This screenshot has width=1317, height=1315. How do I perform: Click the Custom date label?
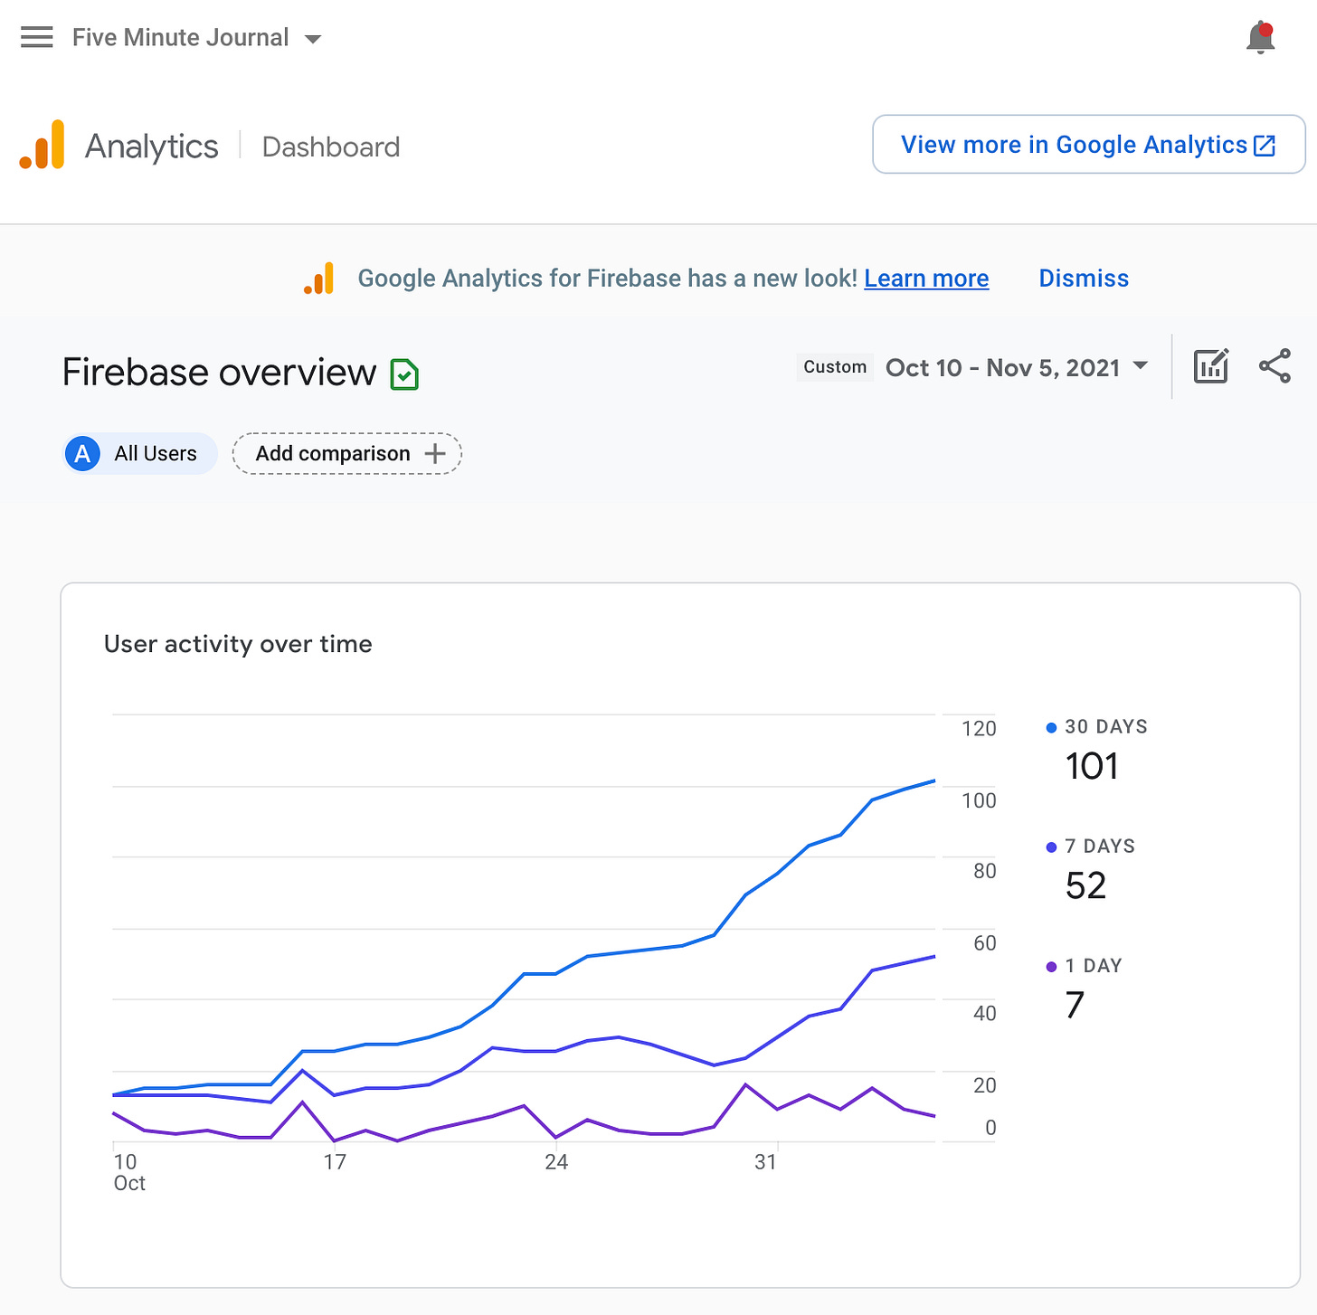pyautogui.click(x=835, y=366)
